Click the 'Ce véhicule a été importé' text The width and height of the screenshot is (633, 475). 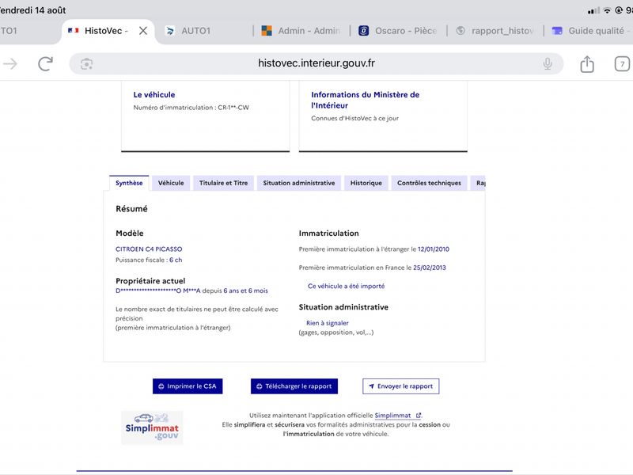(x=346, y=286)
